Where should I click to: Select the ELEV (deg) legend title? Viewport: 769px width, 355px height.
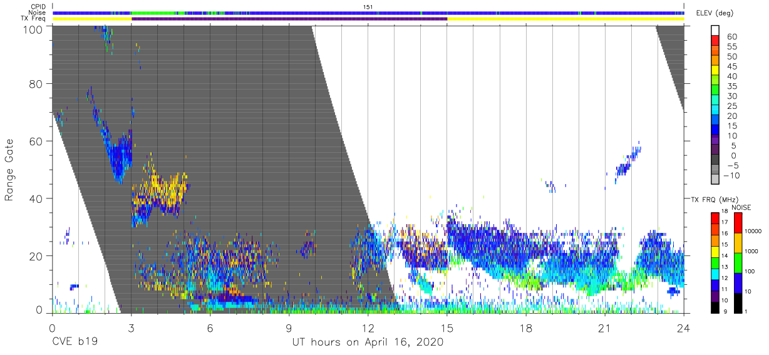click(714, 13)
